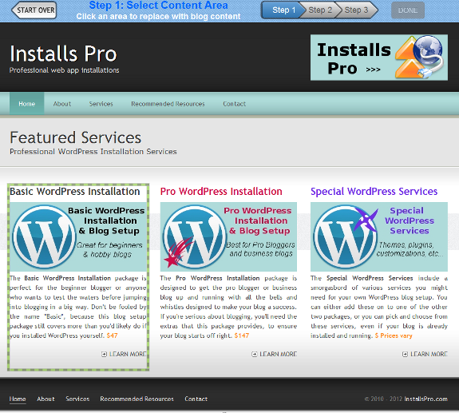Open About in the footer menu

pos(46,399)
